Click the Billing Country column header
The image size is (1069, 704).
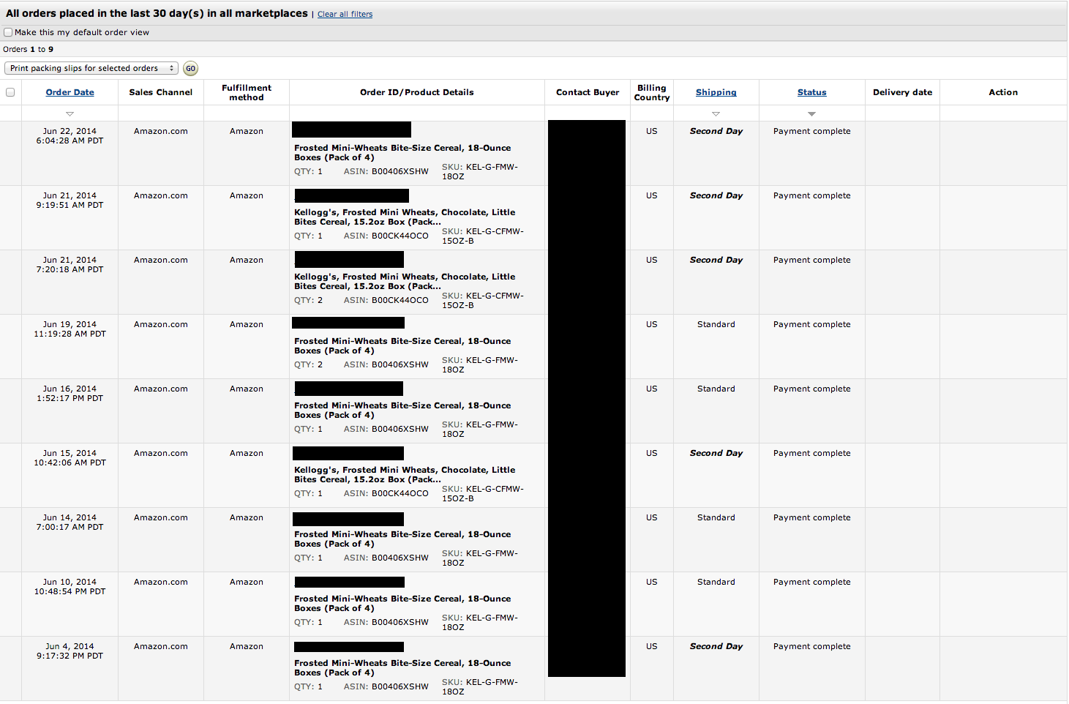(652, 92)
